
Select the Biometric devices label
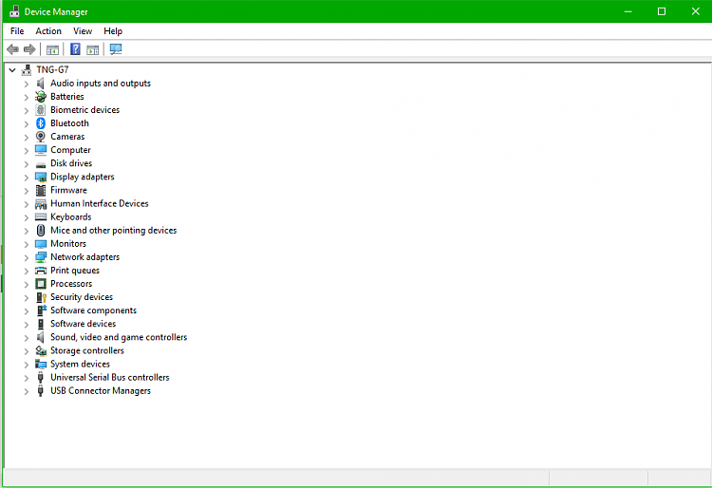click(84, 110)
